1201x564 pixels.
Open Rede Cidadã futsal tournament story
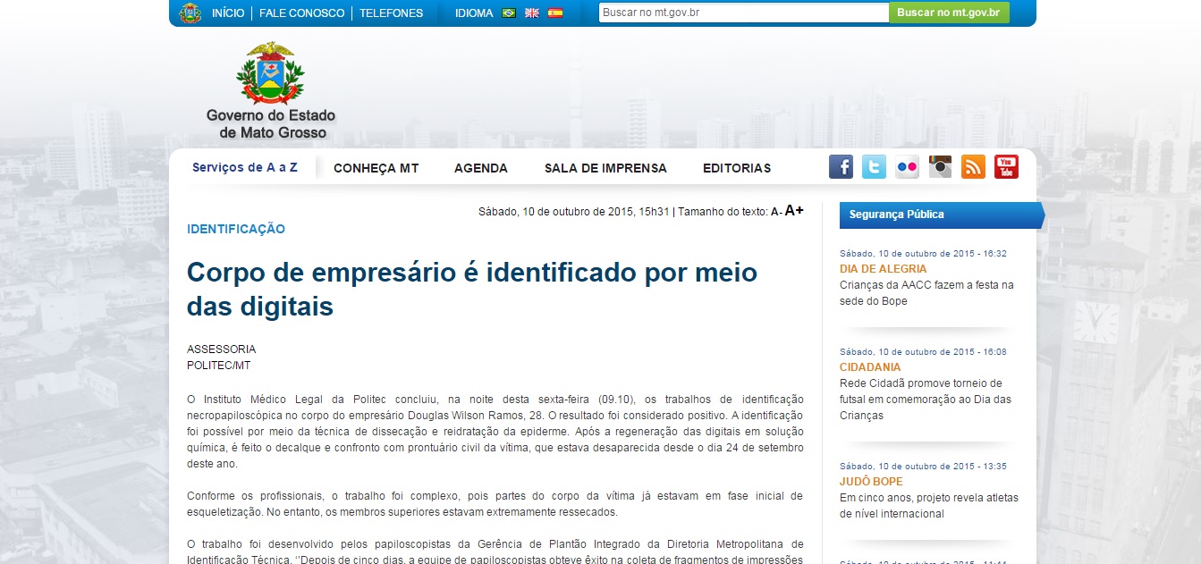[926, 400]
